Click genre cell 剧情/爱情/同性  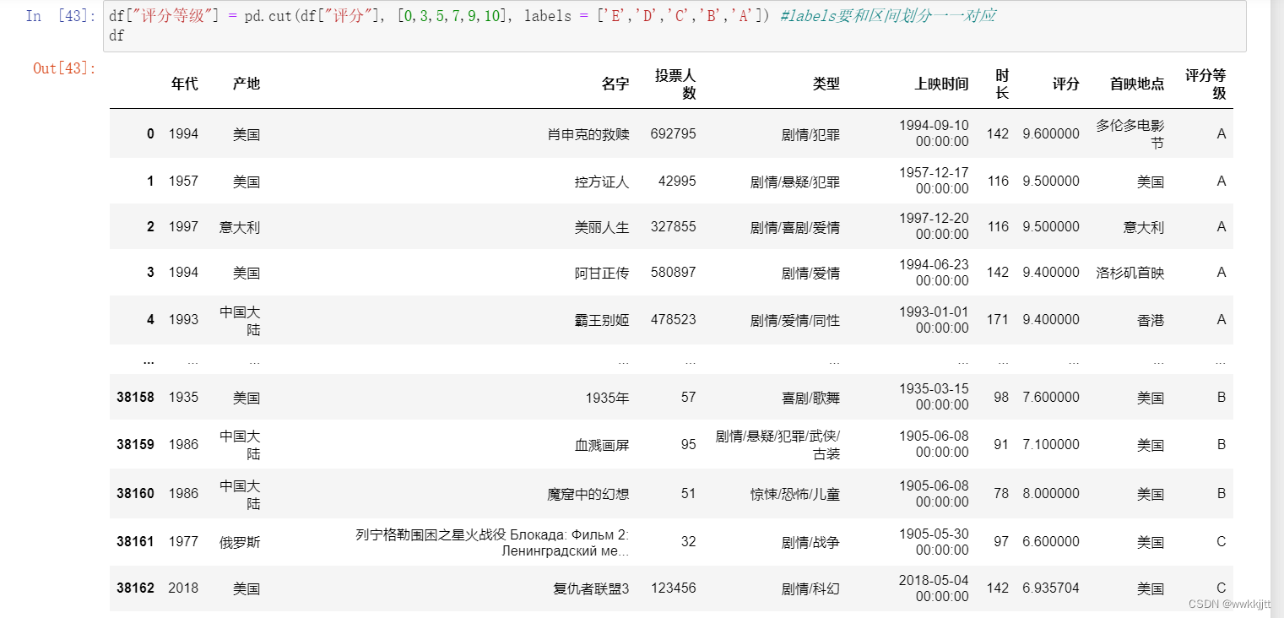click(795, 320)
